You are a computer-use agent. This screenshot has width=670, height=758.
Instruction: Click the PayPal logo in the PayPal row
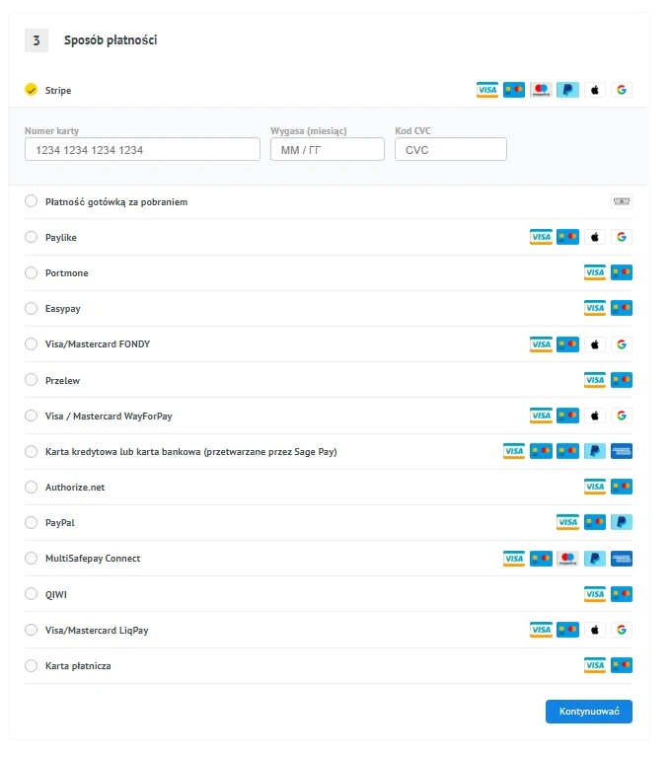(621, 522)
